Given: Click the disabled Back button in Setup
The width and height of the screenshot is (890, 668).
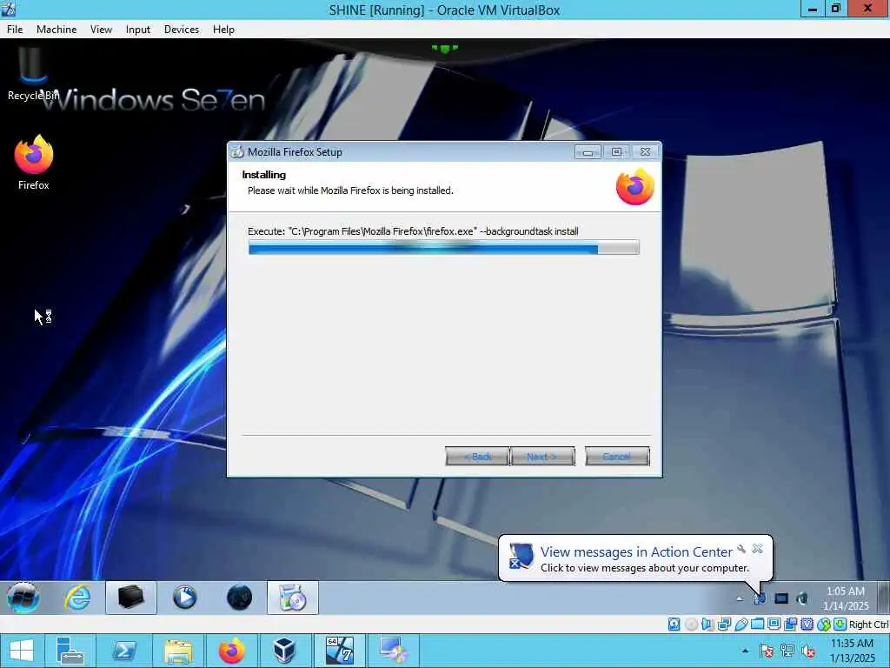Looking at the screenshot, I should (x=477, y=456).
